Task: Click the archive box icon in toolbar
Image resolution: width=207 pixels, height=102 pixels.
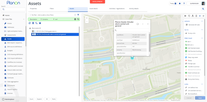Action: tap(40, 23)
